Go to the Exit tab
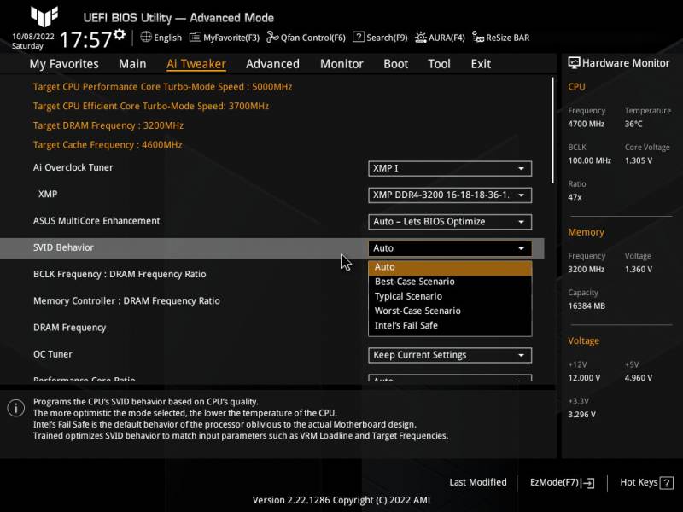Screen dimensions: 683x512 (481, 64)
